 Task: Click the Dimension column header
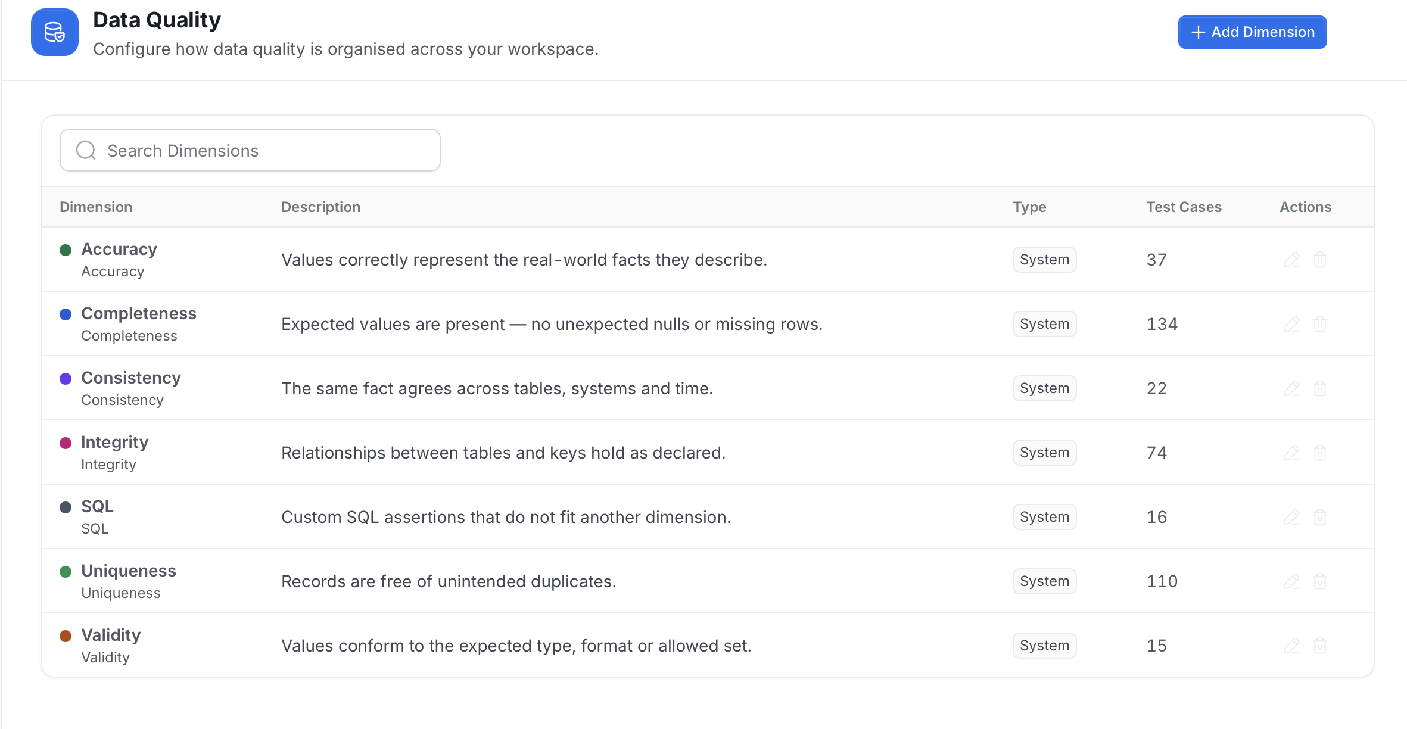96,207
